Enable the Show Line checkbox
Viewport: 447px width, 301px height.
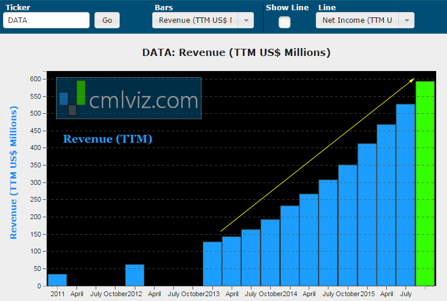[x=285, y=22]
